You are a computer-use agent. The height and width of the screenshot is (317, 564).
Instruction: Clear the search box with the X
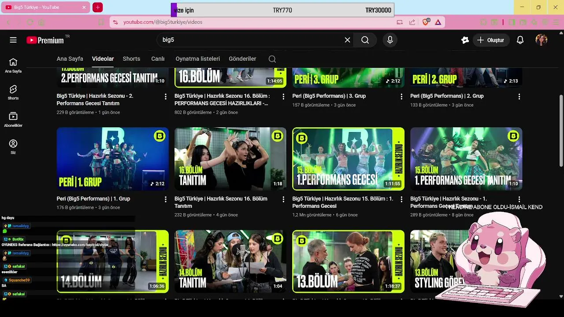347,40
